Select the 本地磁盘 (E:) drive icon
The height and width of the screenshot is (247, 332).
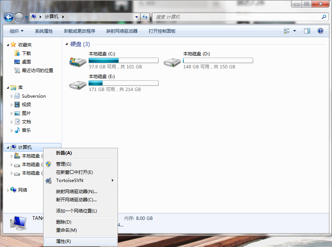click(78, 85)
